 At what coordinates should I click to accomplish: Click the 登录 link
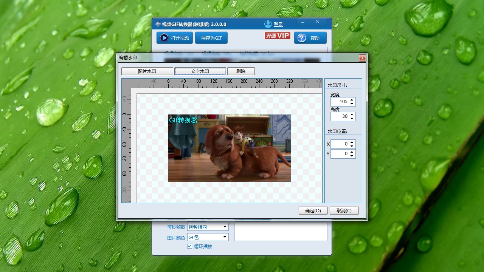278,25
